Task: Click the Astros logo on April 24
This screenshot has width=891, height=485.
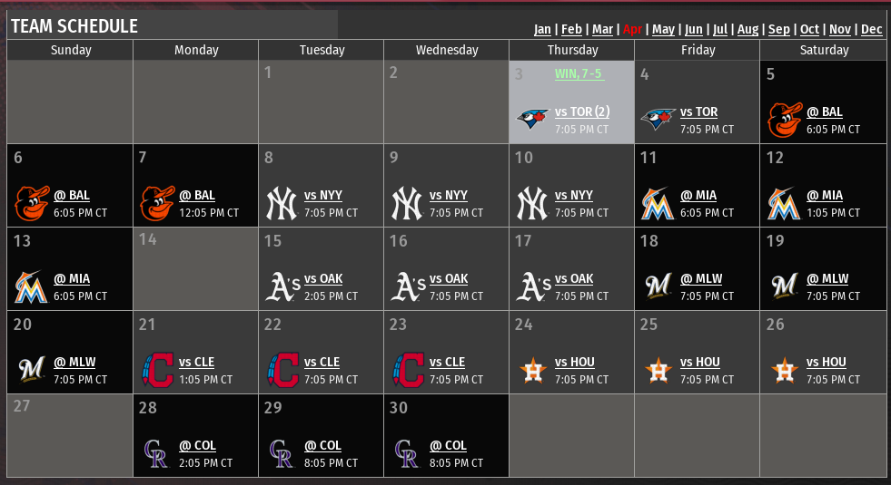Action: coord(532,370)
